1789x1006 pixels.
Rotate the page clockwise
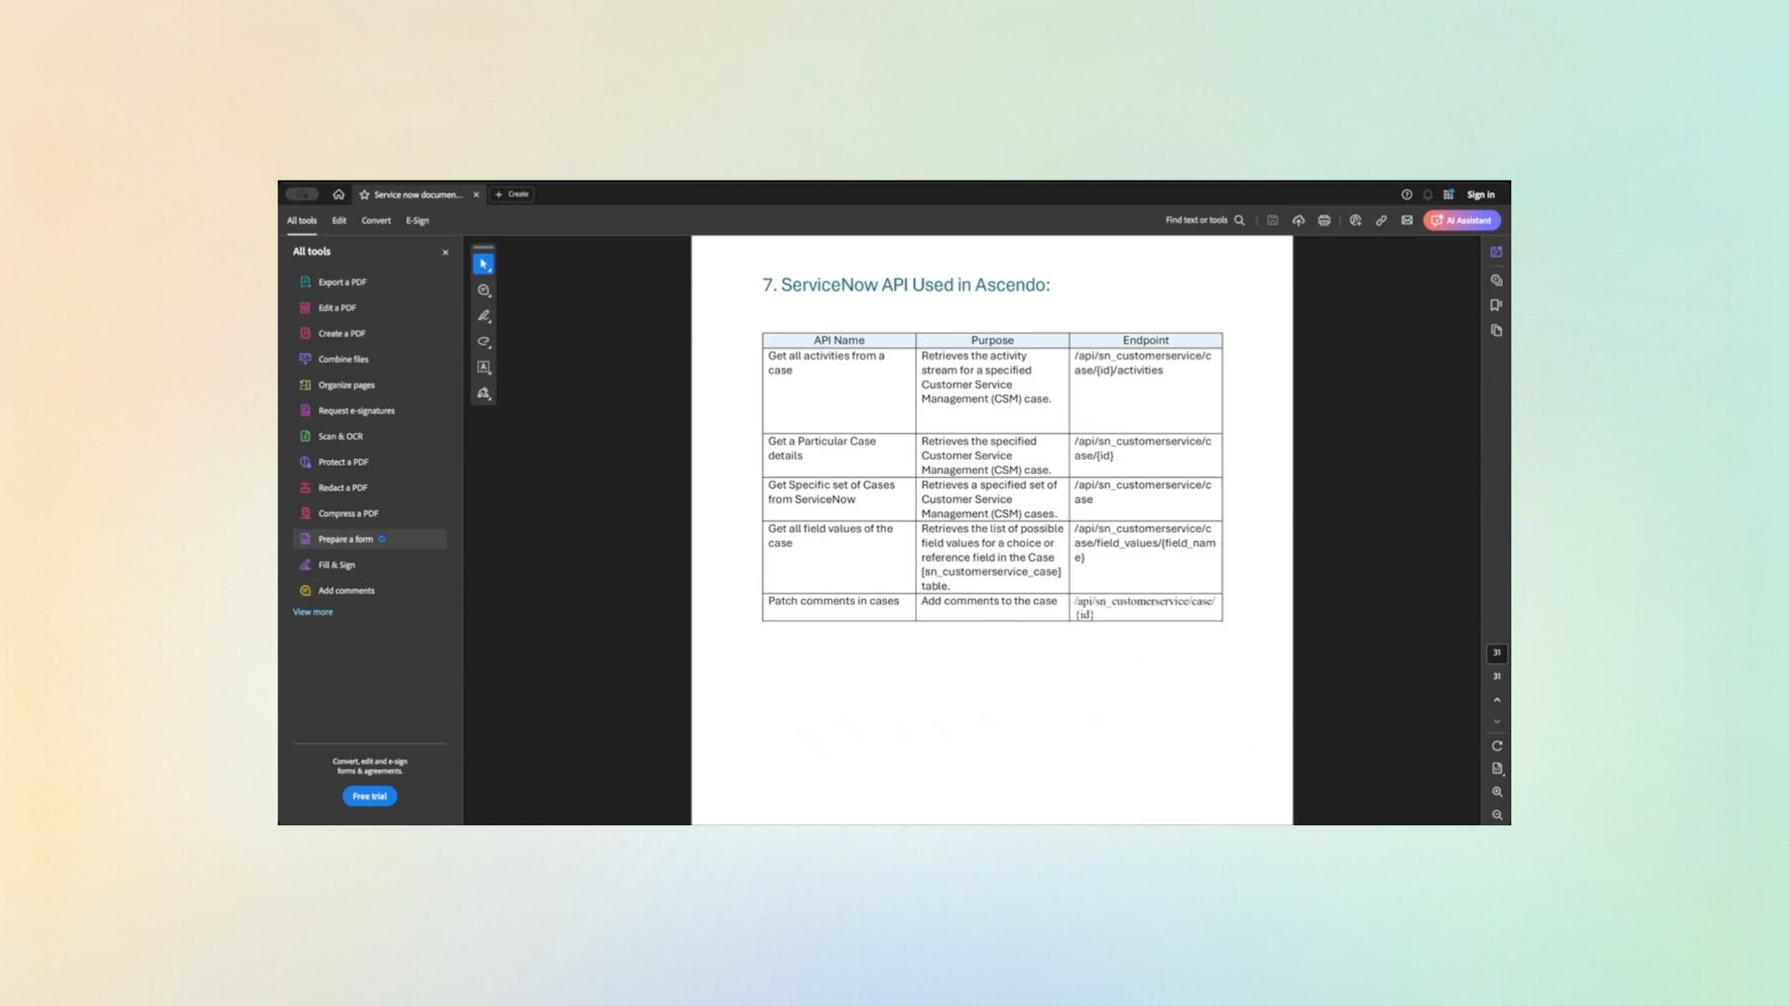[1497, 746]
